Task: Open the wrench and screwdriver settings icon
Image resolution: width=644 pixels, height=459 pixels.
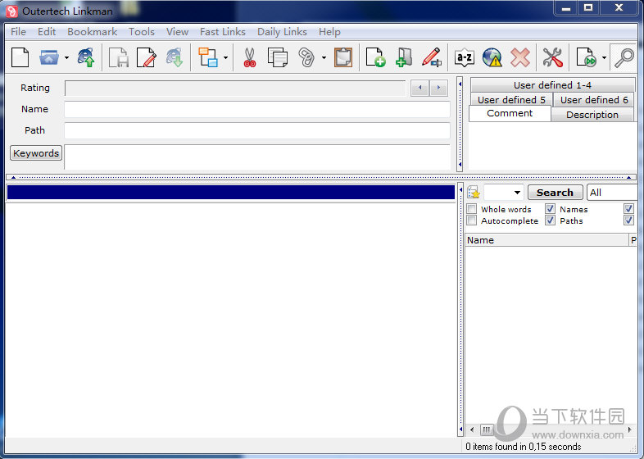Action: pyautogui.click(x=552, y=57)
